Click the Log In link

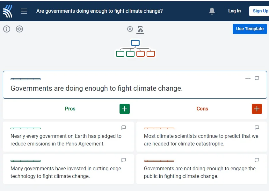[234, 11]
